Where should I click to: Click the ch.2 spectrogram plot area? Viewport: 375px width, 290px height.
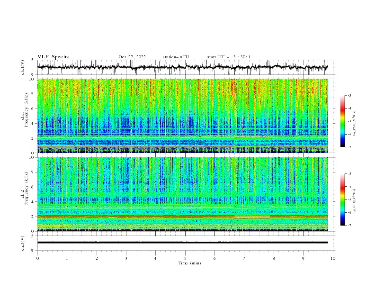[182, 194]
